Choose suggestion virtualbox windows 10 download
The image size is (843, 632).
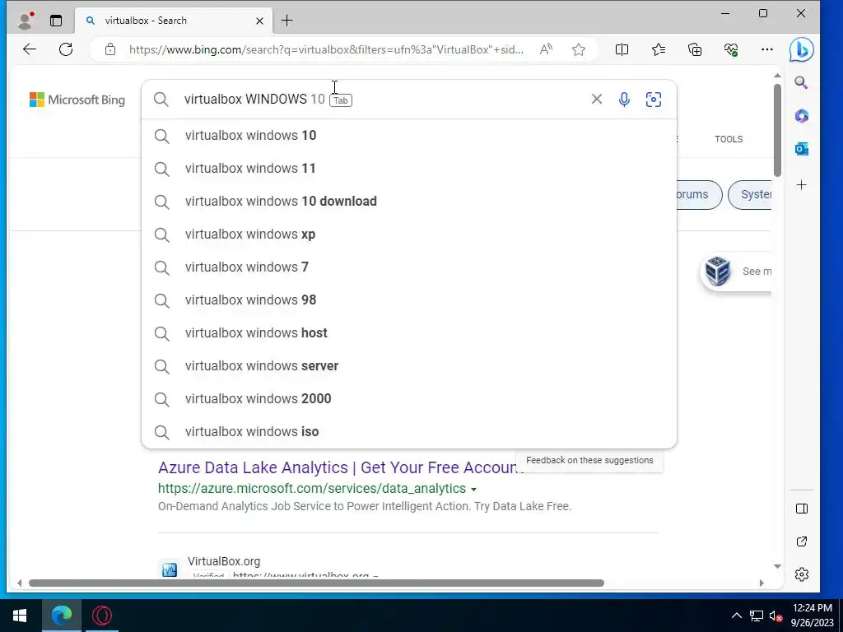pos(408,201)
